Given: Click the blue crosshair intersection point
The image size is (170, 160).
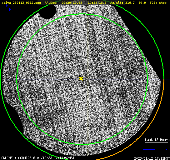Looking at the screenshot, I should [88, 79].
